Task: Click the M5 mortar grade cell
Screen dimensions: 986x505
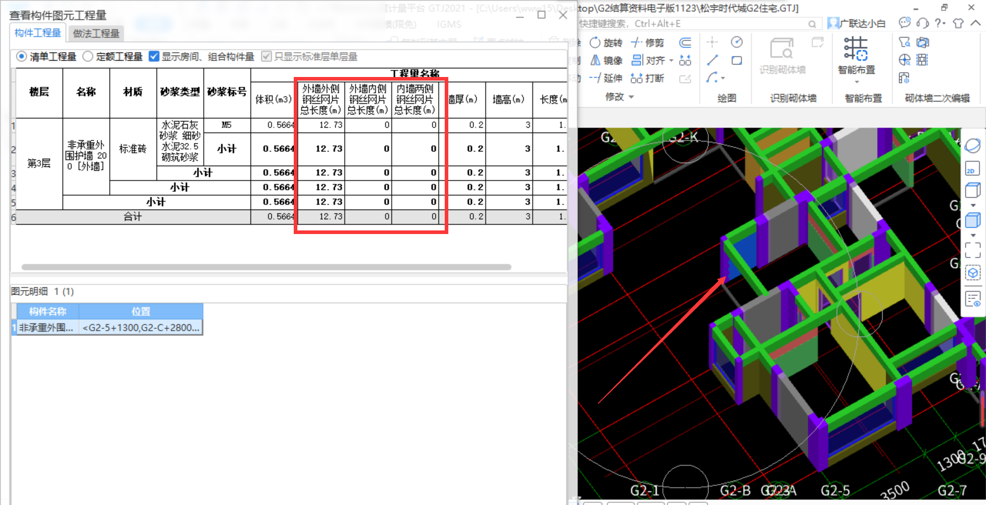Action: coord(226,125)
